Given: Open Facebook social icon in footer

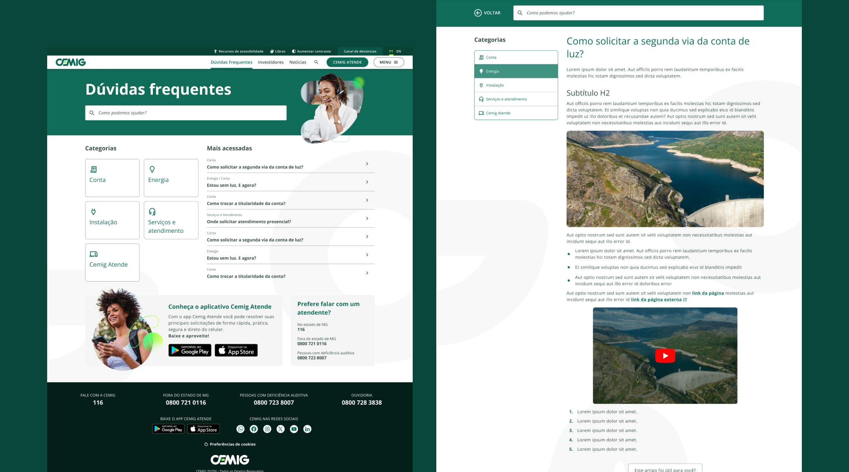Looking at the screenshot, I should click(254, 429).
